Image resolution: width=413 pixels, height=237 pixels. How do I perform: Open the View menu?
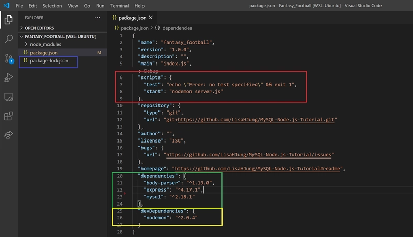tap(73, 6)
